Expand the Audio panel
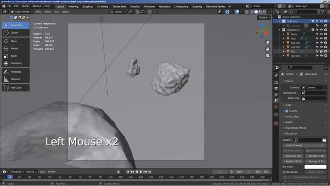330x186 pixels. pos(289,122)
